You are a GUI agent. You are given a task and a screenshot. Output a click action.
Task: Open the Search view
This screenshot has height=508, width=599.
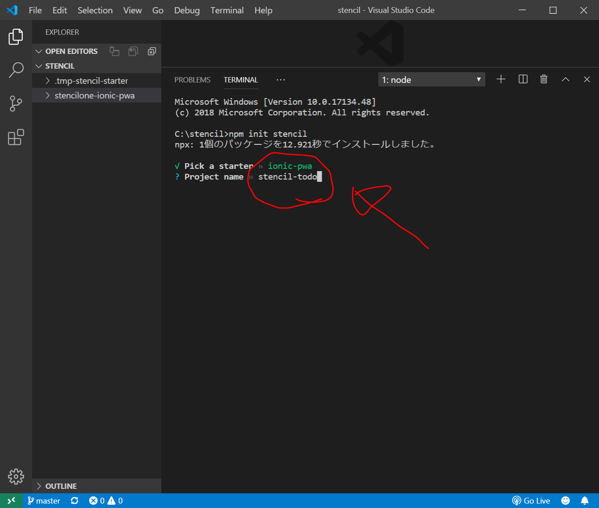tap(16, 70)
